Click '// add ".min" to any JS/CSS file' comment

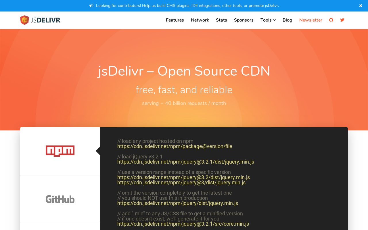(x=180, y=214)
